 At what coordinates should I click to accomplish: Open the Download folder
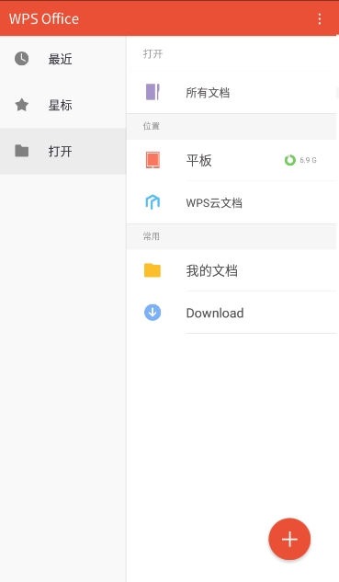[x=232, y=313]
